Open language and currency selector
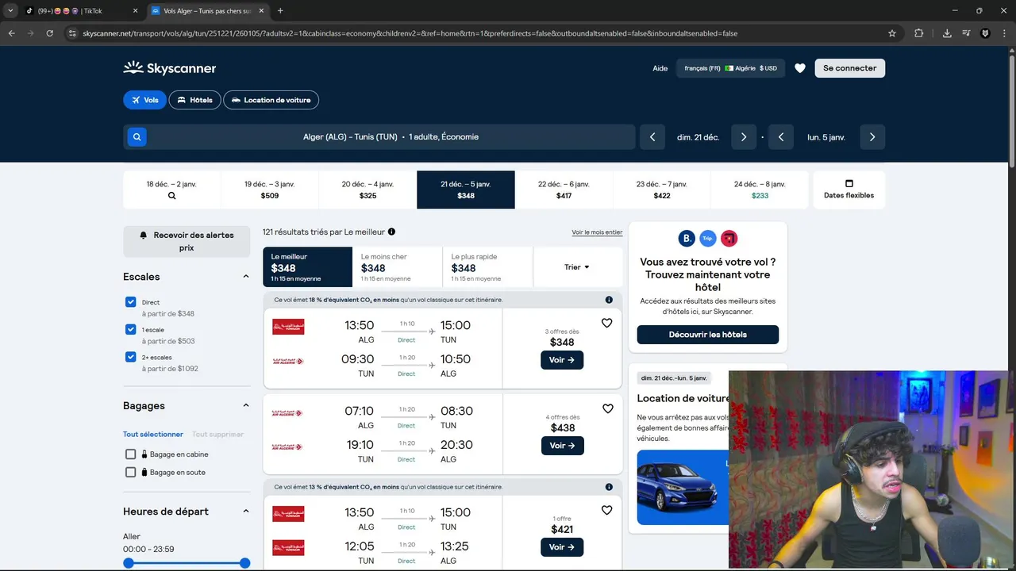This screenshot has height=571, width=1016. pos(730,68)
